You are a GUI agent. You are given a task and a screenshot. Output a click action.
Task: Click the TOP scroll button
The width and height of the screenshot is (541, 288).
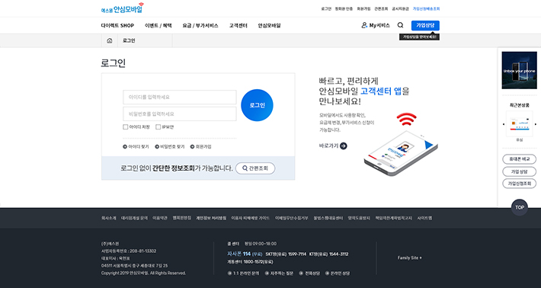coord(519,207)
